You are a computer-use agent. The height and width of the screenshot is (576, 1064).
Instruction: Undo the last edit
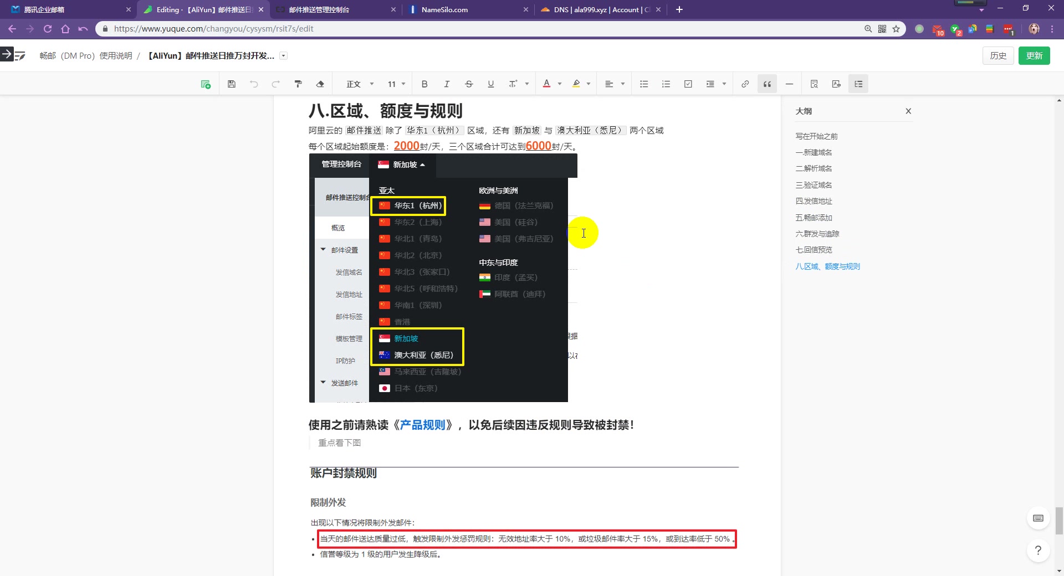[x=254, y=84]
